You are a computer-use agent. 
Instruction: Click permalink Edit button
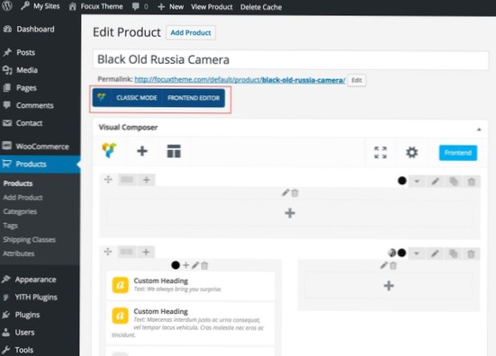click(356, 80)
